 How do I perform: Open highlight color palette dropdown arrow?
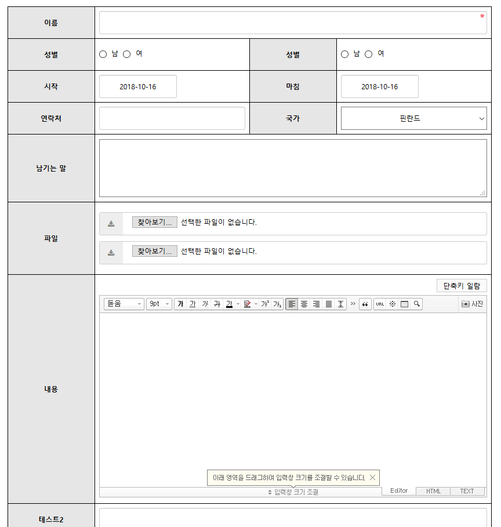[x=256, y=304]
